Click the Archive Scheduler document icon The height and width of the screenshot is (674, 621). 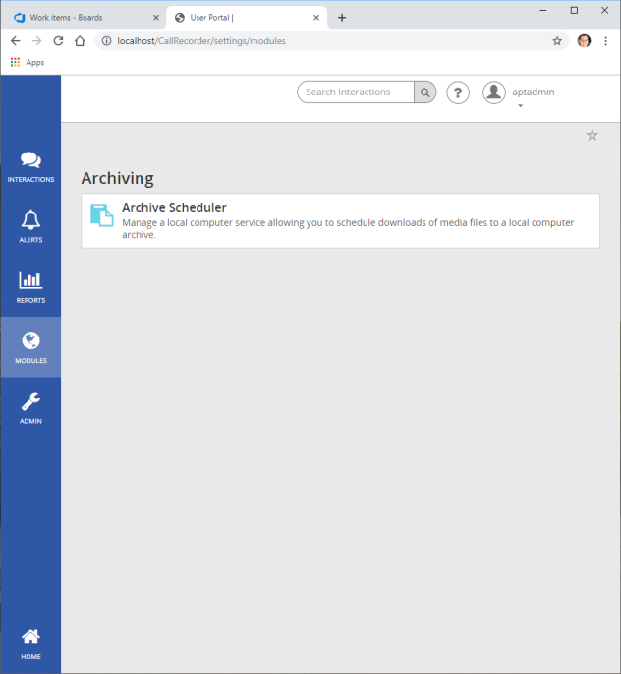101,215
